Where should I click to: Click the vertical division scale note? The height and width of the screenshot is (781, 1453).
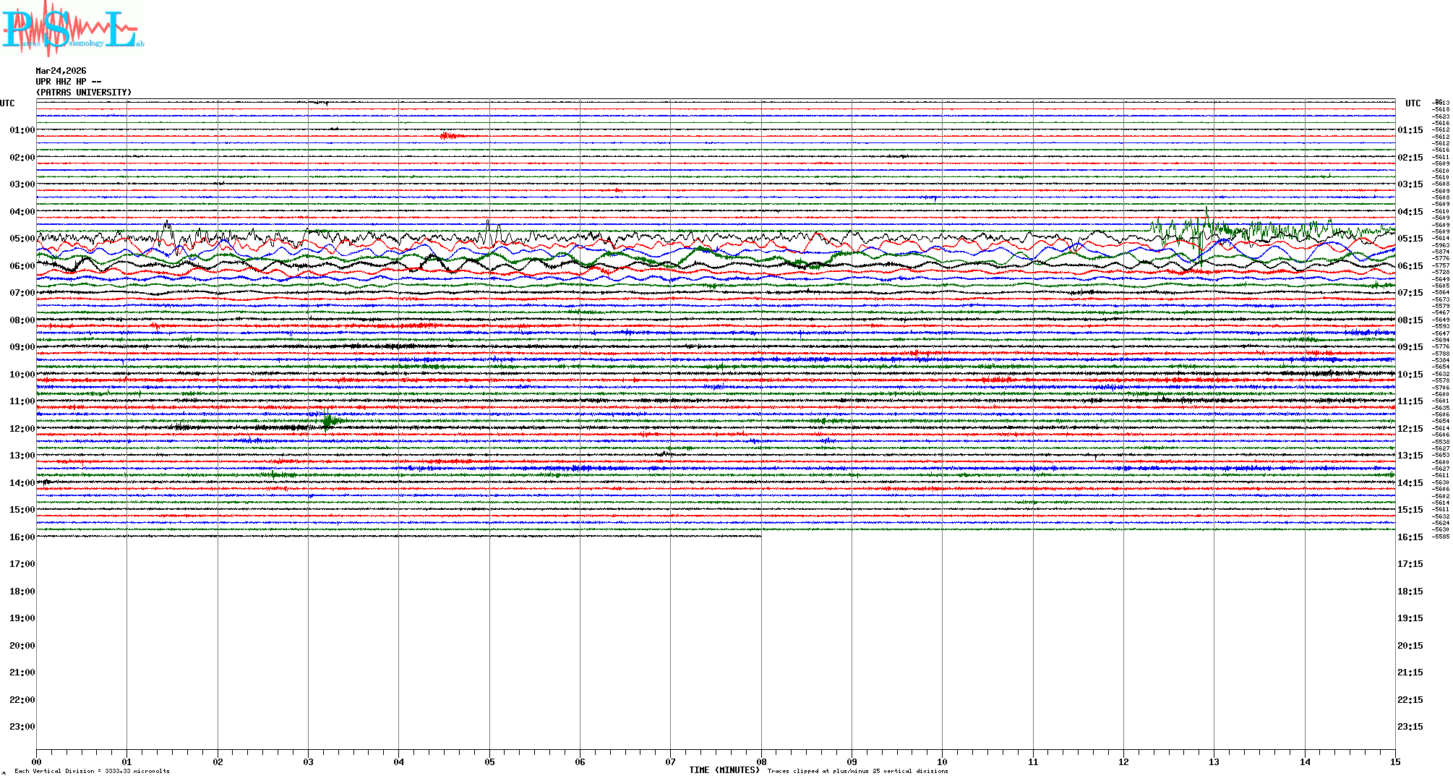(92, 771)
